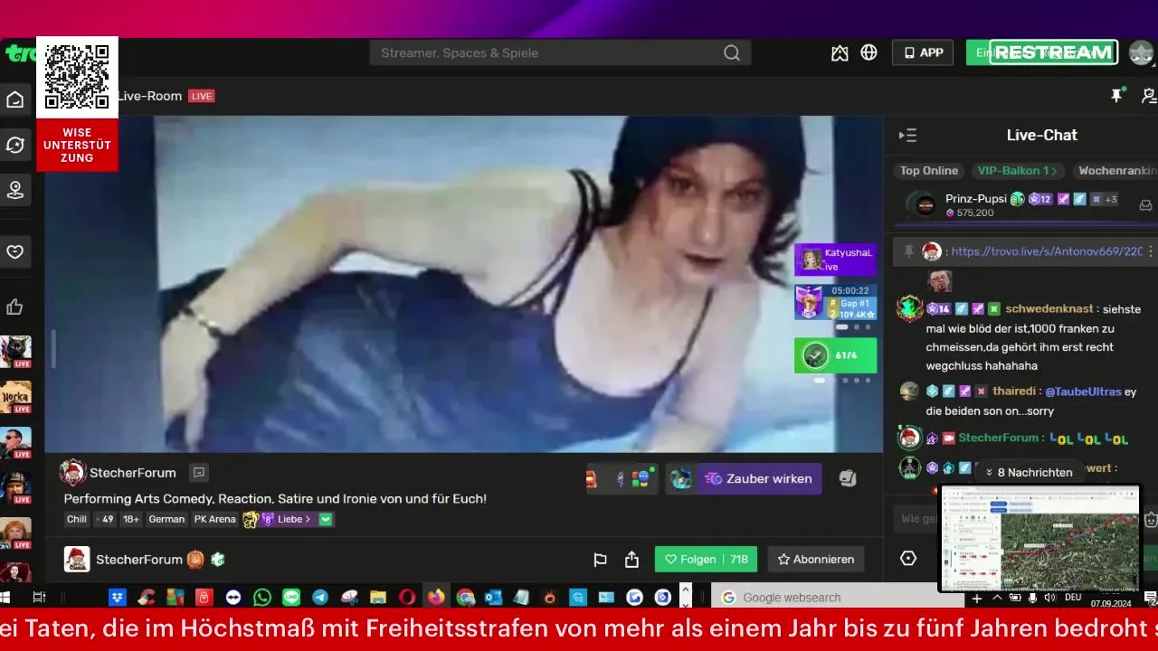The width and height of the screenshot is (1158, 651).
Task: Click the DEU language indicator in tray
Action: pyautogui.click(x=1073, y=598)
